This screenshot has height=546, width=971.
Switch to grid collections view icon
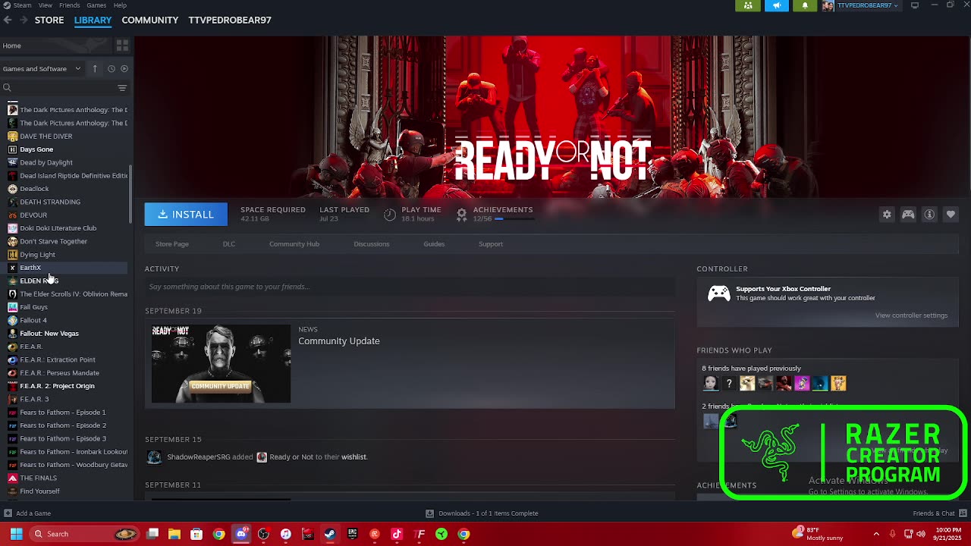pos(122,45)
